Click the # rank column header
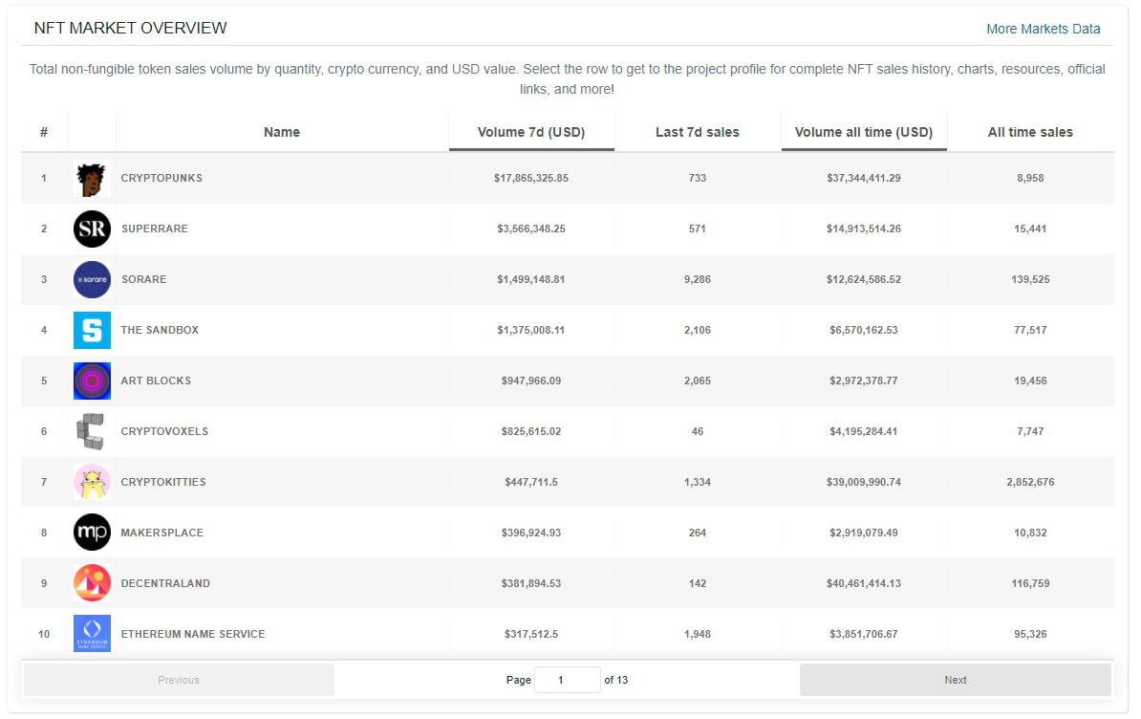The height and width of the screenshot is (719, 1141). coord(44,132)
